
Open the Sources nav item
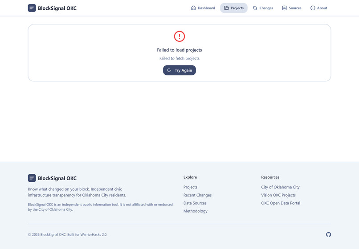point(292,8)
